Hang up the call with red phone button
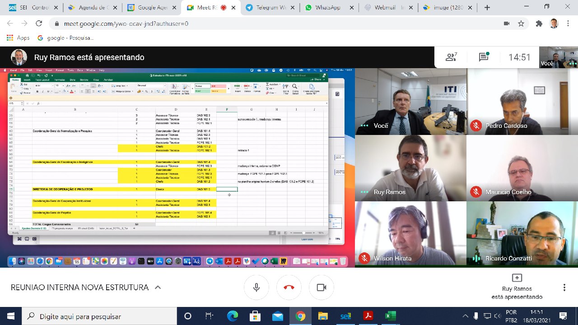Screen dimensions: 578x325 (289, 288)
